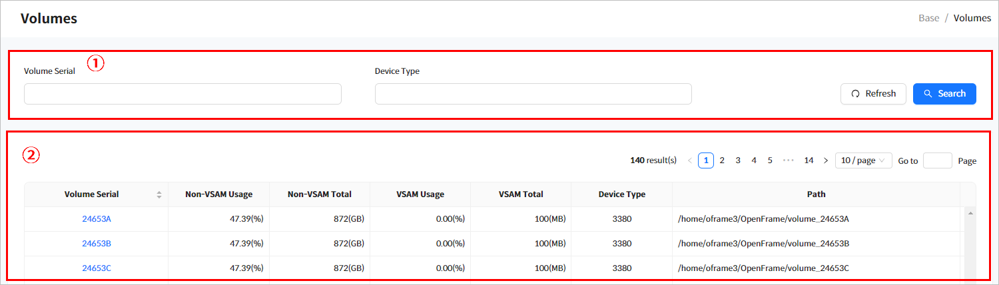Jump to page 2 in pagination
This screenshot has height=285, width=999.
coord(722,160)
